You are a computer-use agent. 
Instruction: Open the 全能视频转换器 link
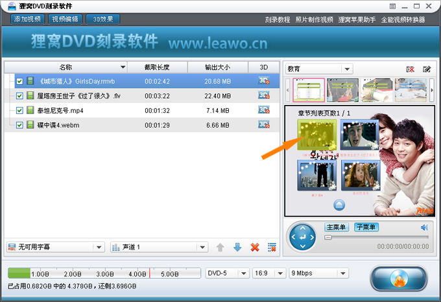click(403, 19)
